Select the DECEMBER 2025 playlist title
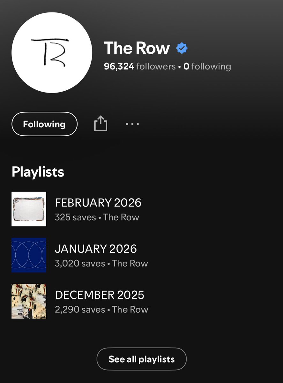Screen dimensions: 283x383 100,295
